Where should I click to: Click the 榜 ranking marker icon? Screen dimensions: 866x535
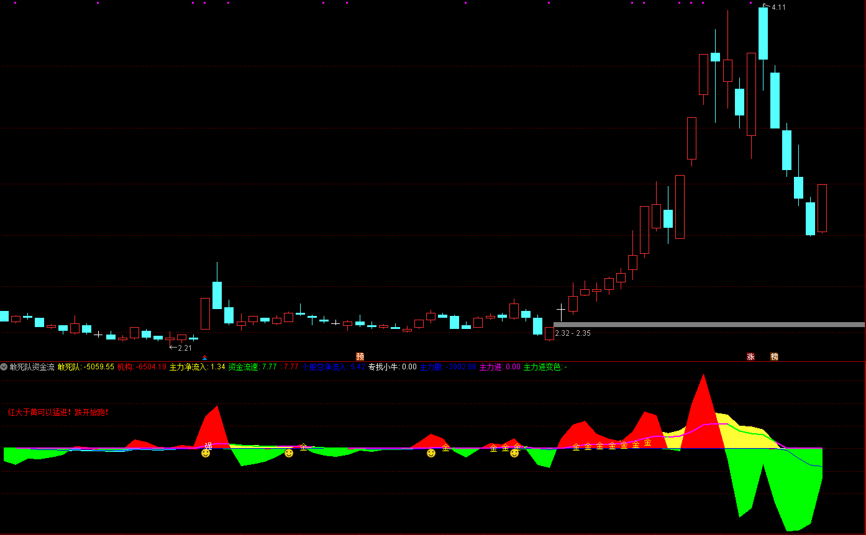coord(774,356)
